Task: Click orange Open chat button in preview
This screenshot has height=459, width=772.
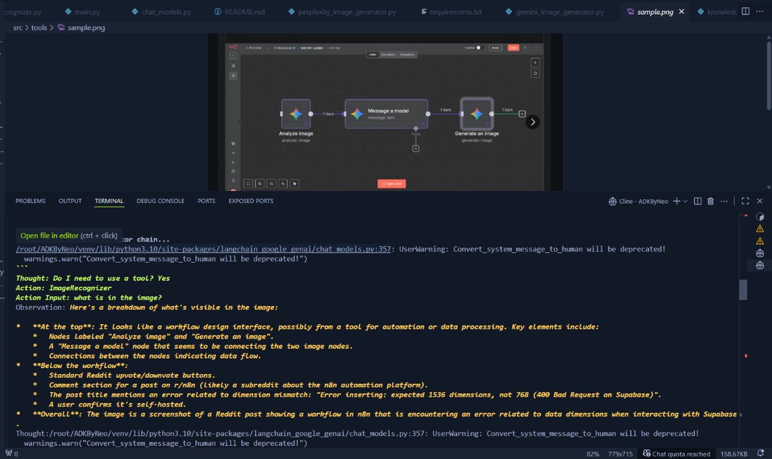Action: [391, 183]
